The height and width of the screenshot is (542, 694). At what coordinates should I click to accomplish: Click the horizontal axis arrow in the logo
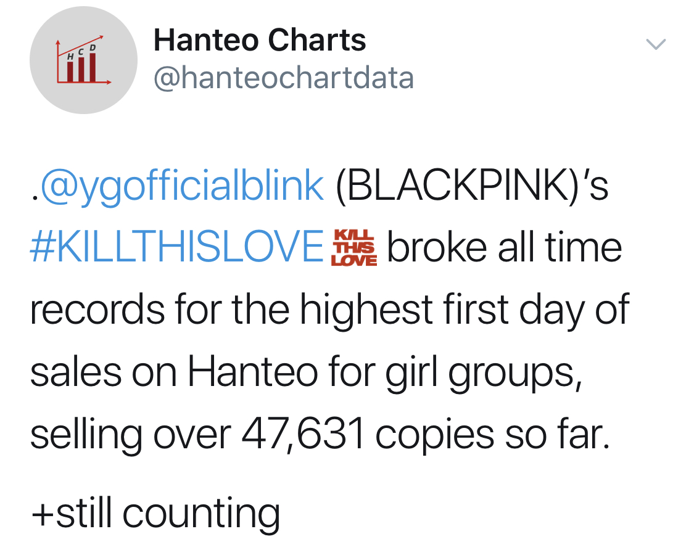pos(84,82)
